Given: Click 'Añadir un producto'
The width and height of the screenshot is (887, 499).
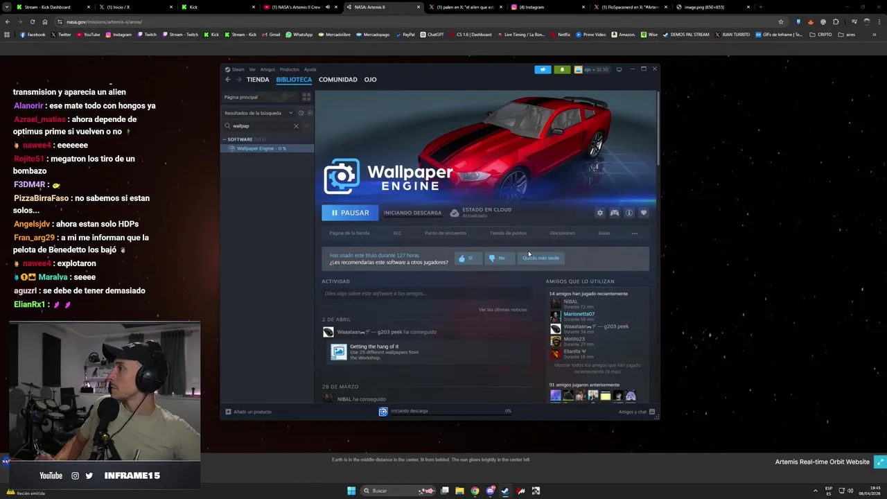Looking at the screenshot, I should tap(248, 412).
